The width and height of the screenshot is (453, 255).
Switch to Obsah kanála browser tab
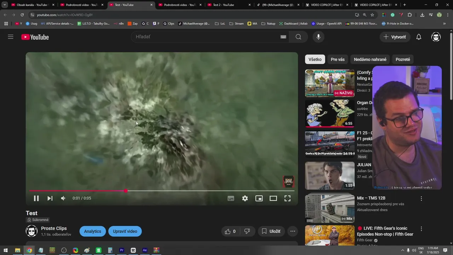[x=32, y=5]
